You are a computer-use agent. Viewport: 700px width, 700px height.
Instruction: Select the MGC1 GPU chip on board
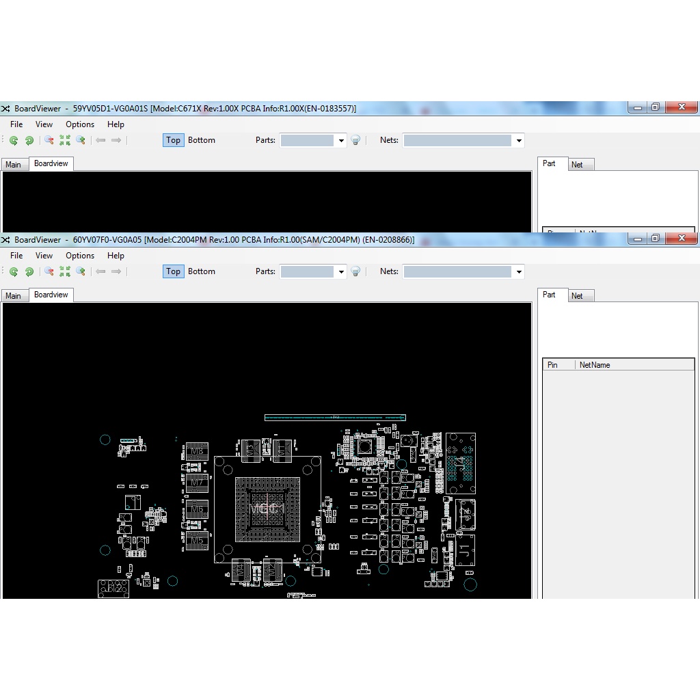point(267,509)
